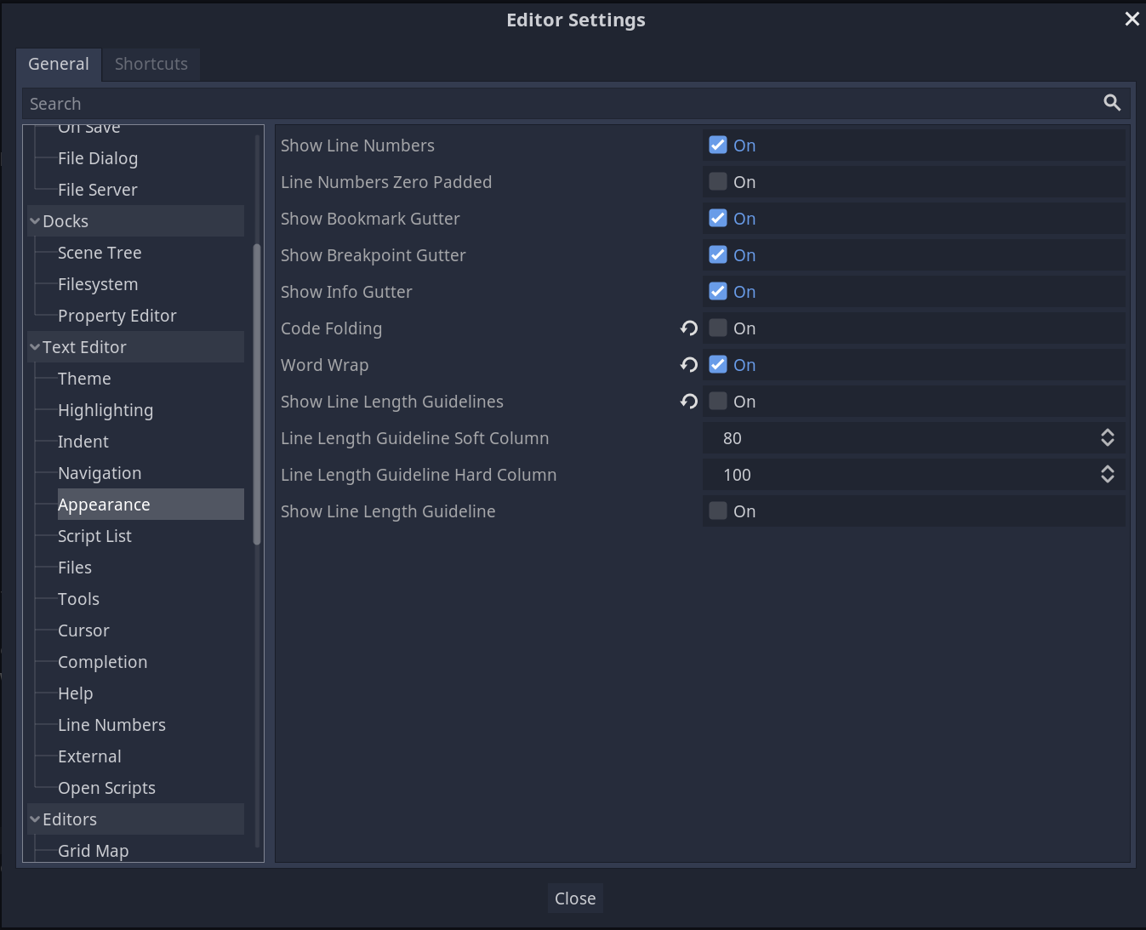Collapse the Text Editor section

[x=35, y=346]
